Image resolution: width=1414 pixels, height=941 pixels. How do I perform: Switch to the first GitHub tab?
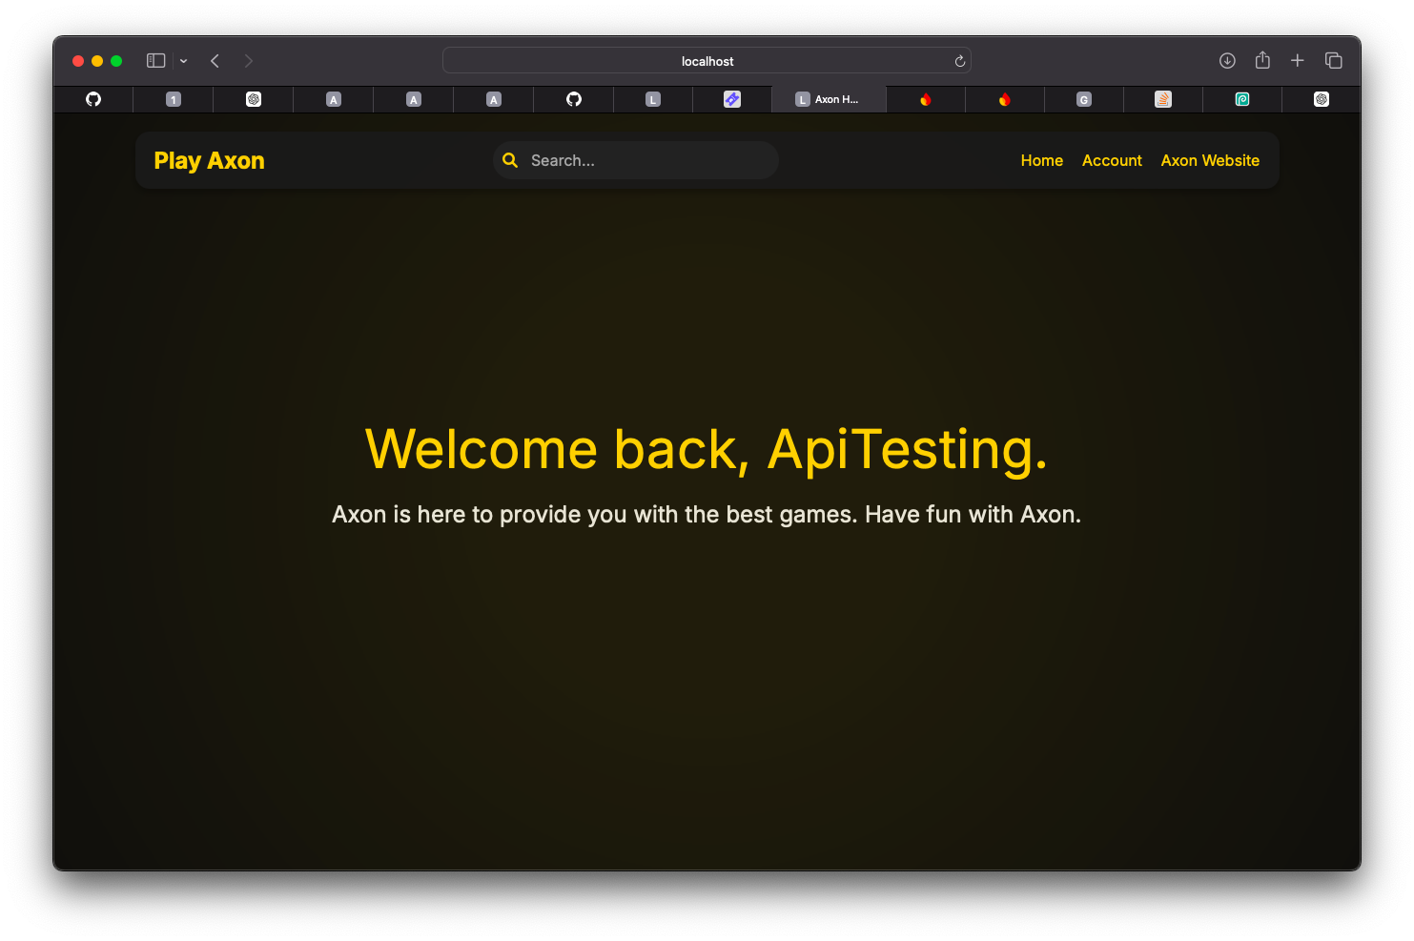click(93, 99)
